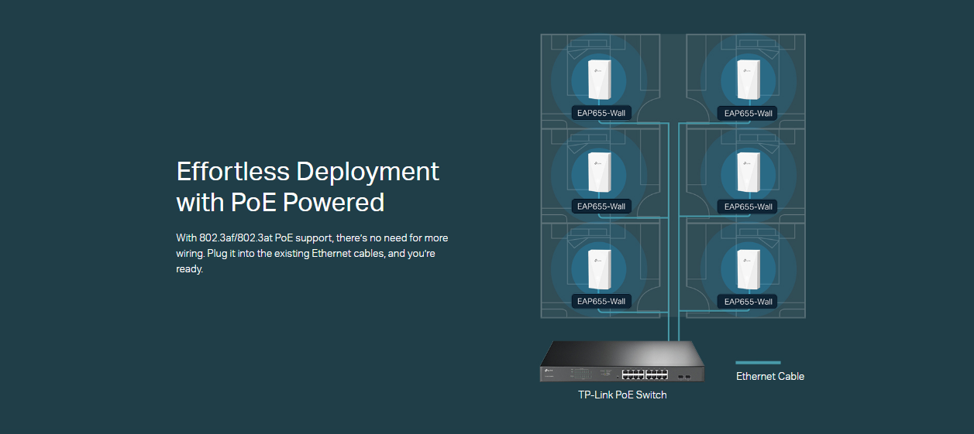Image resolution: width=974 pixels, height=434 pixels.
Task: Select the access point in the middle-right room
Action: coord(749,173)
